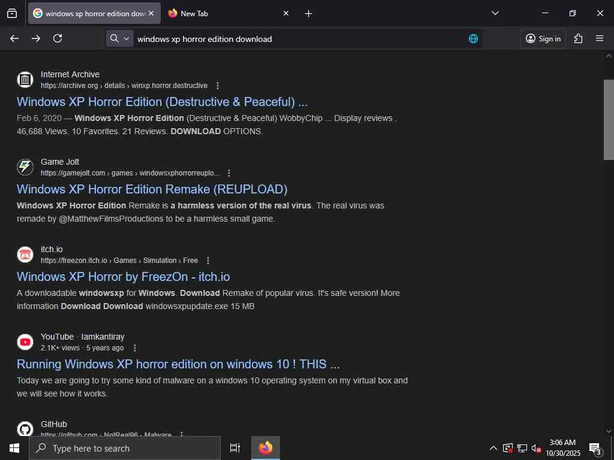Viewport: 614px width, 460px height.
Task: Reload the current page
Action: [58, 38]
